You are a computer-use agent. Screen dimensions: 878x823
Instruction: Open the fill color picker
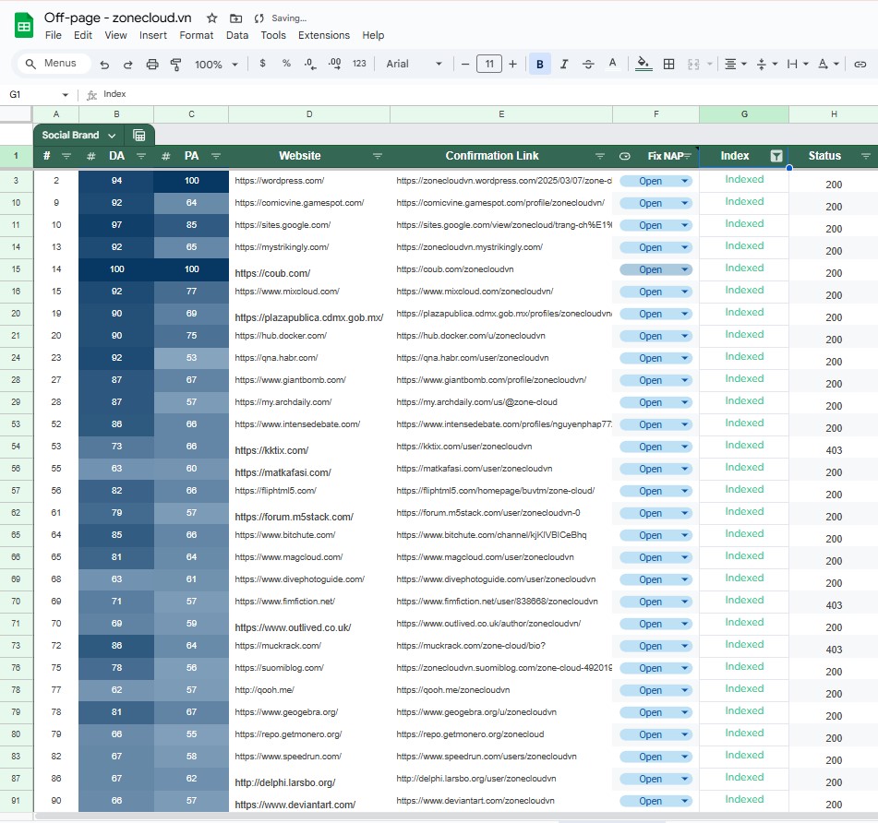coord(643,64)
